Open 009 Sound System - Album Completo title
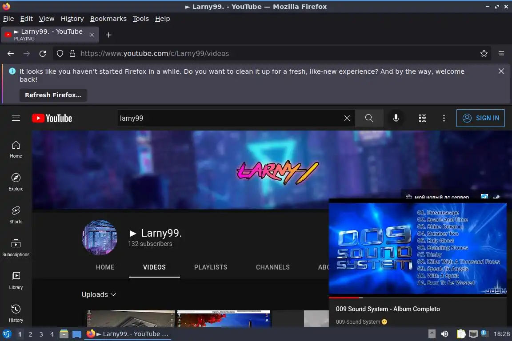512x341 pixels. tap(388, 309)
